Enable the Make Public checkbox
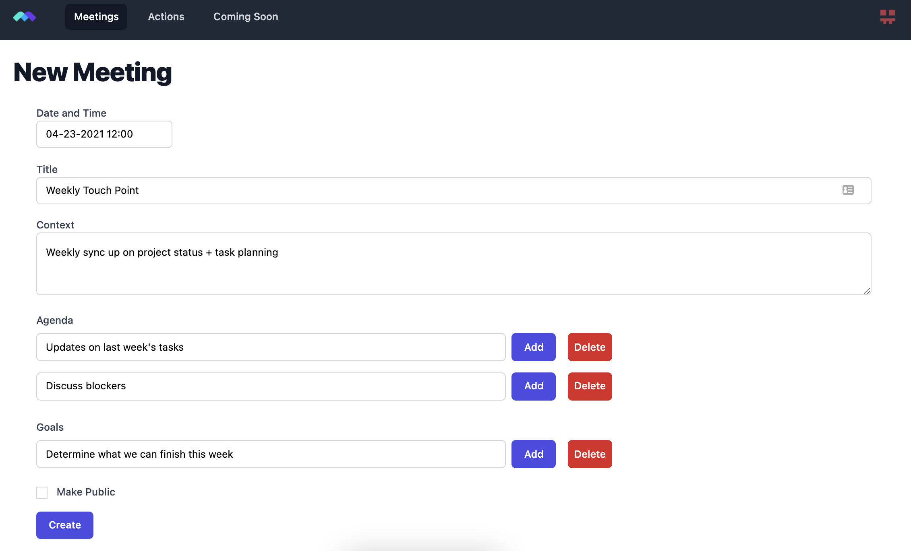 (42, 492)
